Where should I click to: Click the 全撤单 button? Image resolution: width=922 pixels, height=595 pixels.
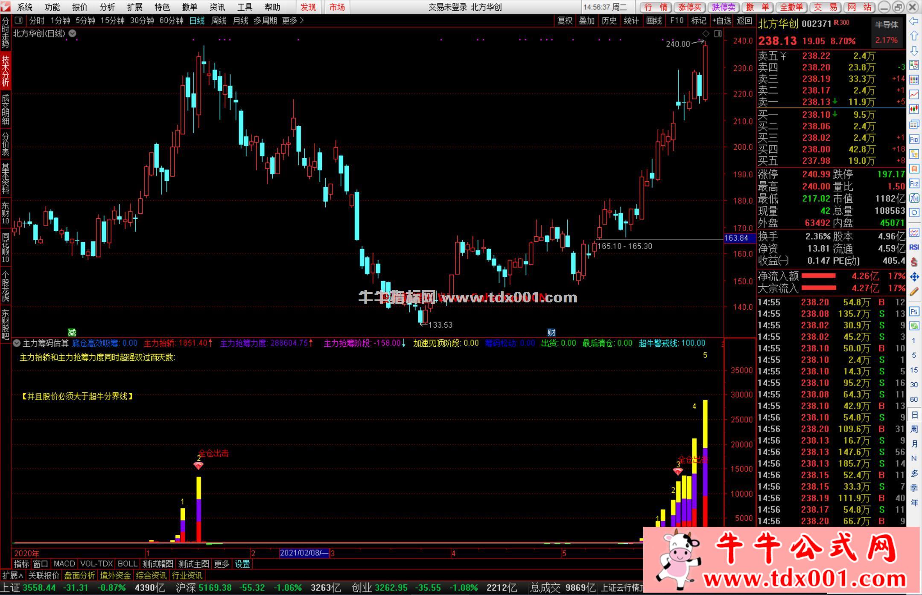coord(791,7)
